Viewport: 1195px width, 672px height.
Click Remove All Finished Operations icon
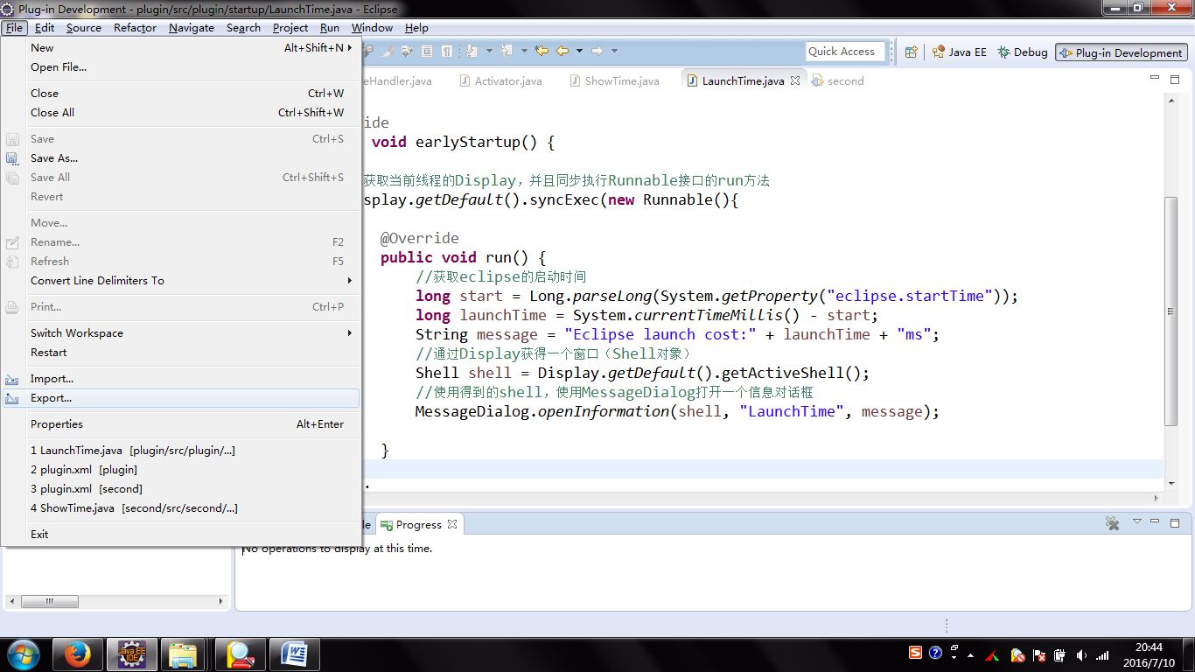pyautogui.click(x=1112, y=523)
